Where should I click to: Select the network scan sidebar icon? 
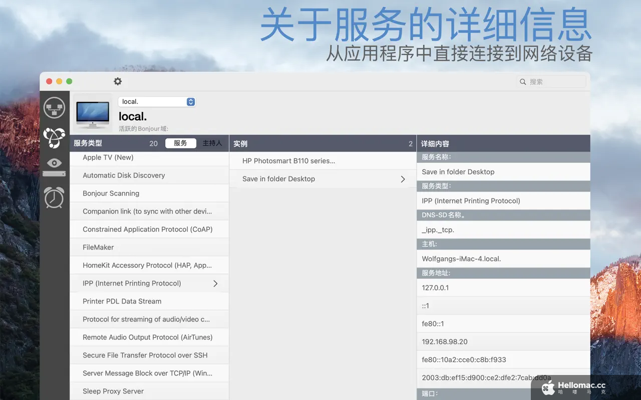point(54,107)
